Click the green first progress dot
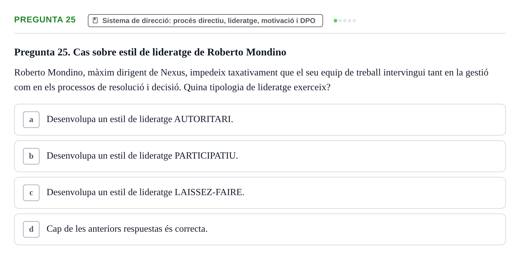This screenshot has width=520, height=260. click(335, 21)
